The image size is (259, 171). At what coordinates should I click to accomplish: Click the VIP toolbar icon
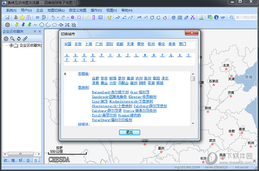pos(223,18)
